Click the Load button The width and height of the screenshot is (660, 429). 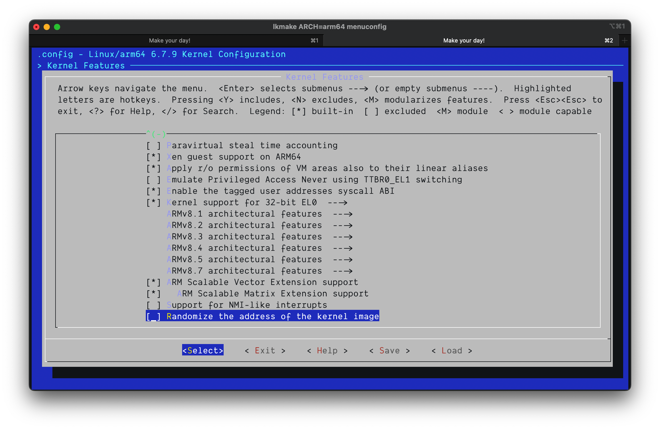(451, 351)
